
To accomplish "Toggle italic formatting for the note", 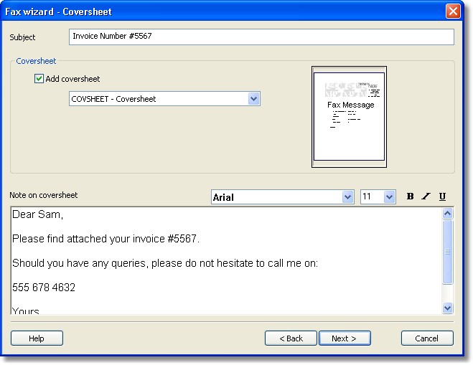I will (426, 196).
